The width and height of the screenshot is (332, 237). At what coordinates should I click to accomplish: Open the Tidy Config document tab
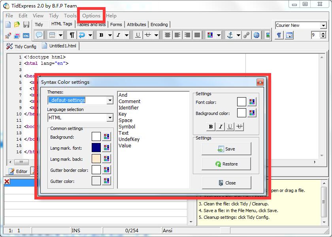(x=21, y=46)
